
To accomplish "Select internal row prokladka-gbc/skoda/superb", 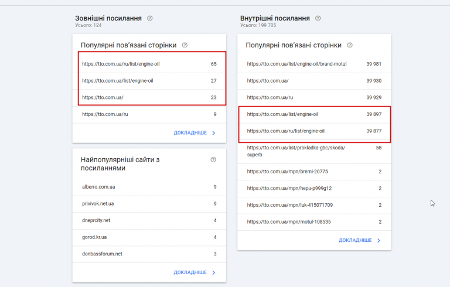I will pyautogui.click(x=314, y=151).
